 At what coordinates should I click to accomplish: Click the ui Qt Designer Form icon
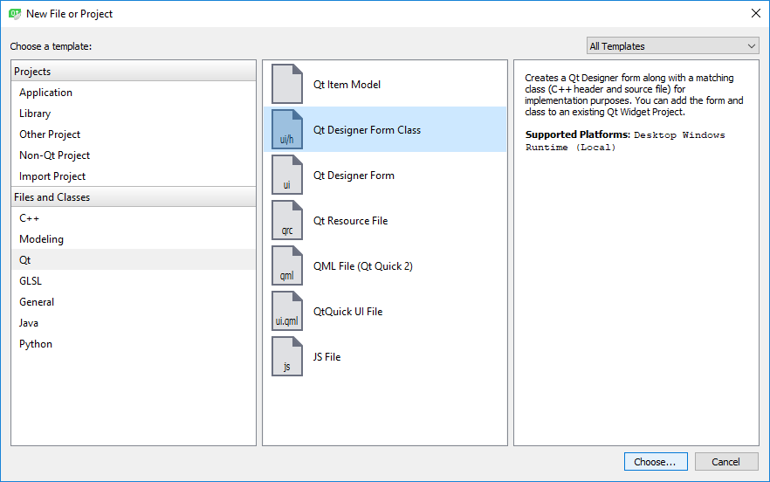click(x=287, y=176)
